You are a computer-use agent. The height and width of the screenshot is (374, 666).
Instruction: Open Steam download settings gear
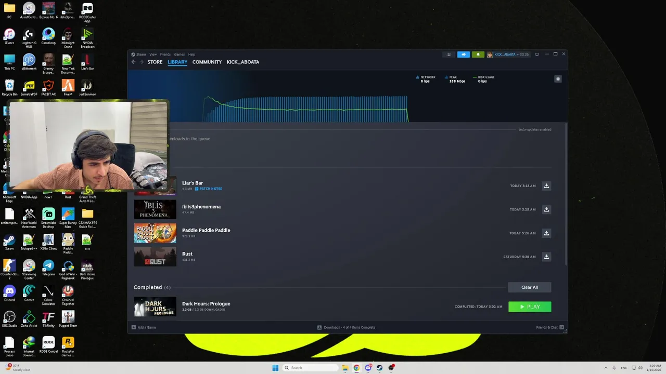[x=558, y=79]
